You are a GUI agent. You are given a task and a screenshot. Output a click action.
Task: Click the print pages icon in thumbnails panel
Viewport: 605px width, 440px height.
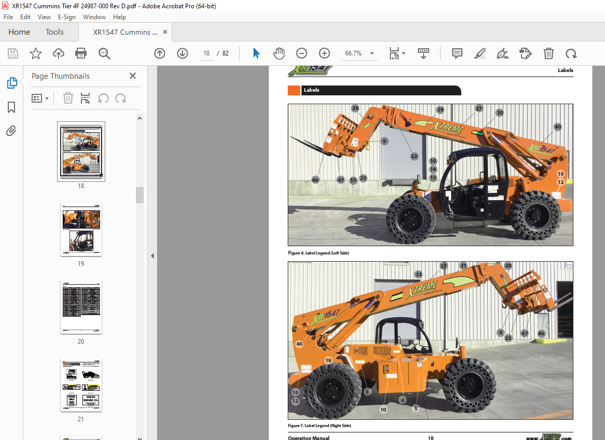(85, 98)
